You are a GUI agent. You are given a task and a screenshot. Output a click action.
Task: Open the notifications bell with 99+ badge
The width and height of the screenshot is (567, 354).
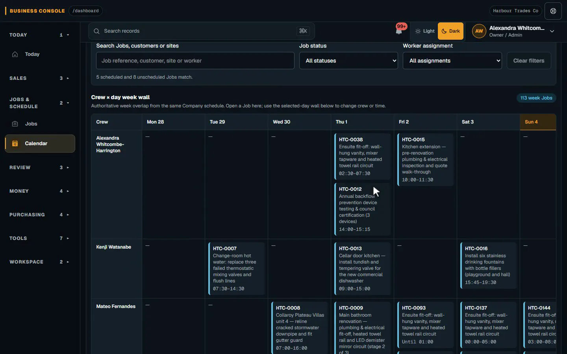[x=399, y=31]
